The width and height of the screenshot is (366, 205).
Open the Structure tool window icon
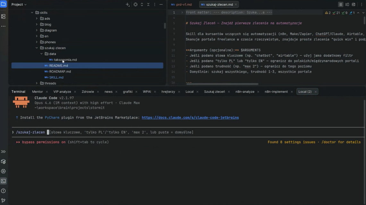[x=3, y=16]
